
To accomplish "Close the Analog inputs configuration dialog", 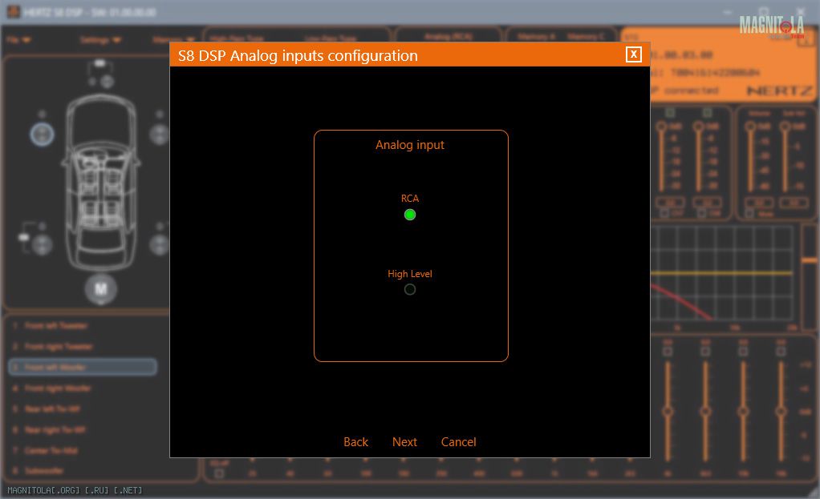I will click(633, 54).
